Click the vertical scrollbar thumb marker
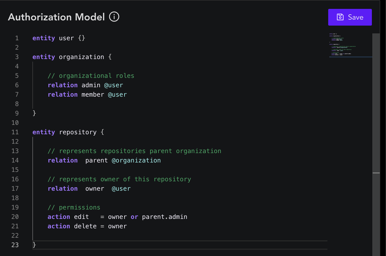Image resolution: width=386 pixels, height=256 pixels. coord(376,173)
